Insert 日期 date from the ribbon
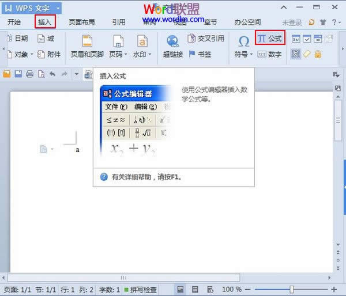This screenshot has width=346, height=296. point(17,39)
